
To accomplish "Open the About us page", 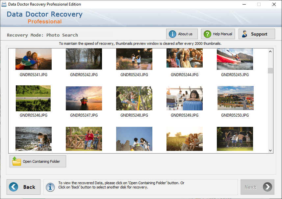I will pos(182,34).
